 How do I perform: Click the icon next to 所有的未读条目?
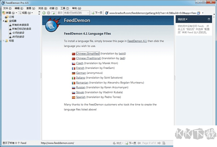click(10, 25)
